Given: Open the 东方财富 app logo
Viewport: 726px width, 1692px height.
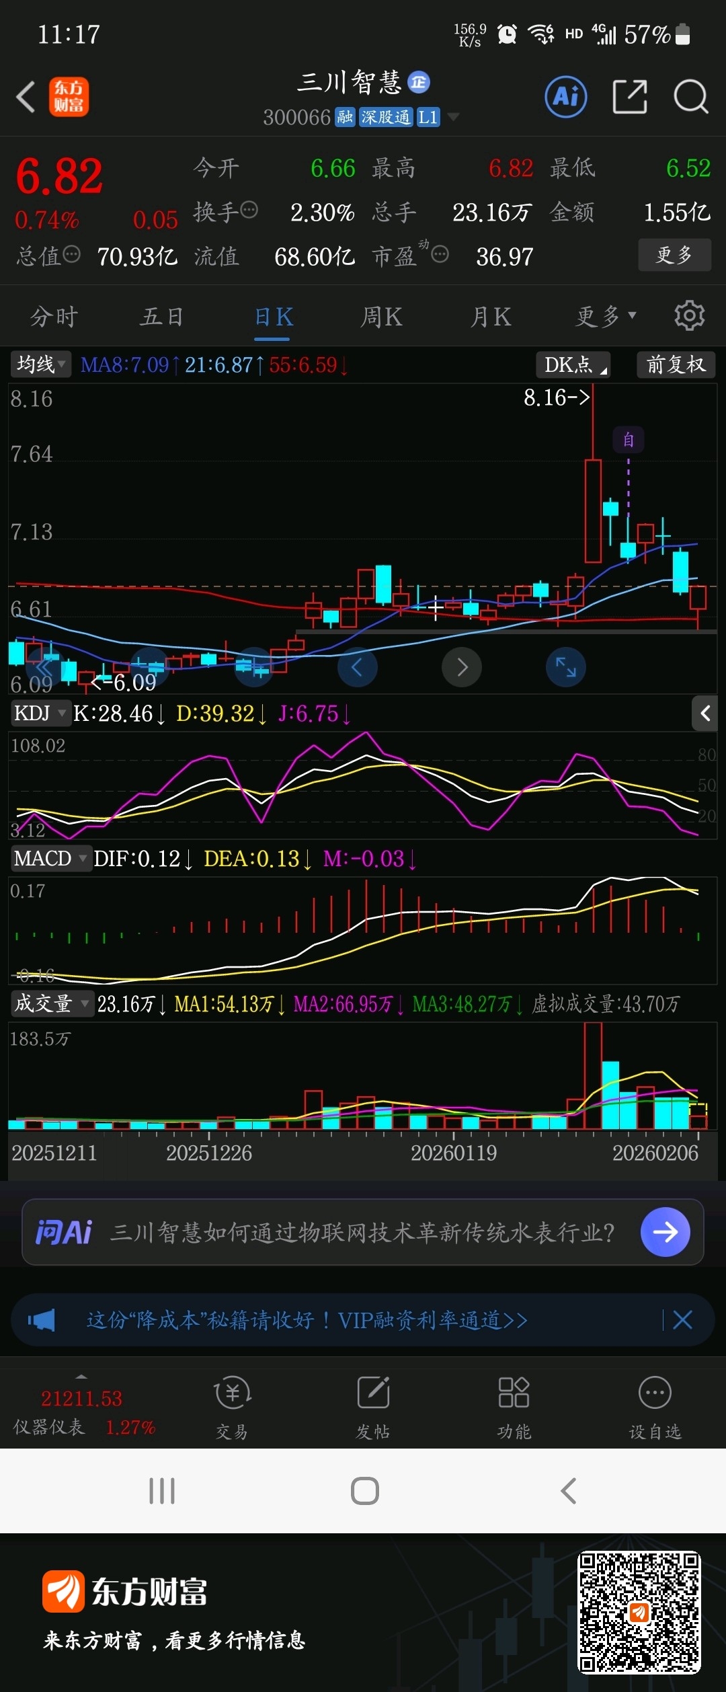Looking at the screenshot, I should coord(69,97).
